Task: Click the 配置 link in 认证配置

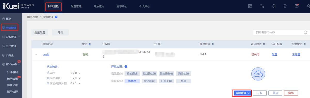Action: click(x=274, y=55)
